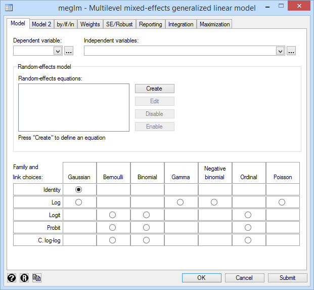The width and height of the screenshot is (314, 290).
Task: Click the reset dialog icon
Action: 24,278
